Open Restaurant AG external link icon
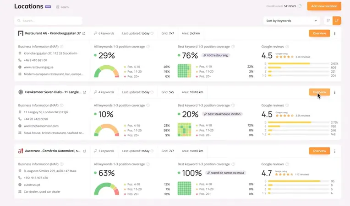This screenshot has width=350, height=206. tap(84, 33)
